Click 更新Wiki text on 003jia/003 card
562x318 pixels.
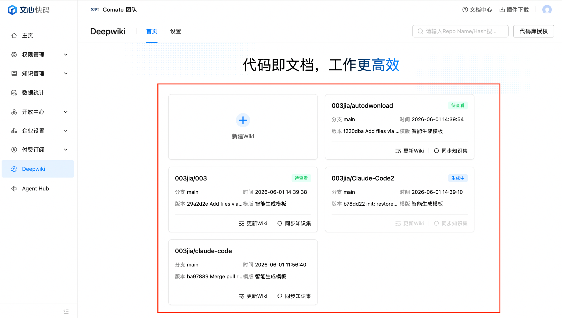coord(257,223)
